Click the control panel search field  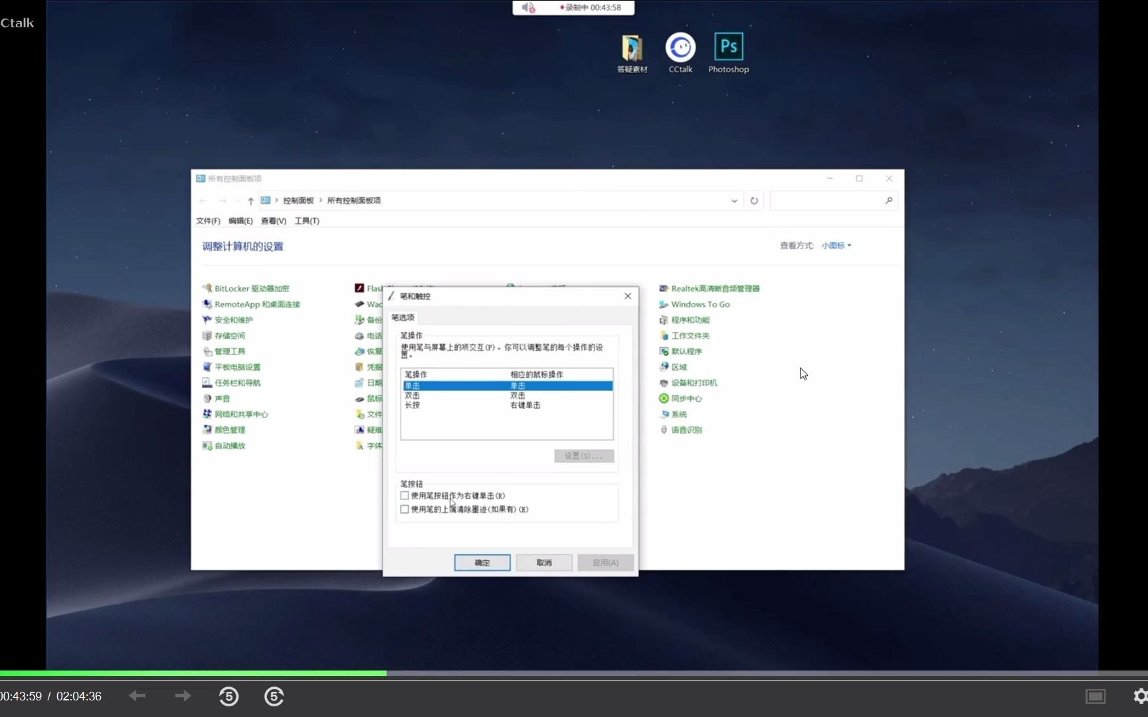pos(834,200)
